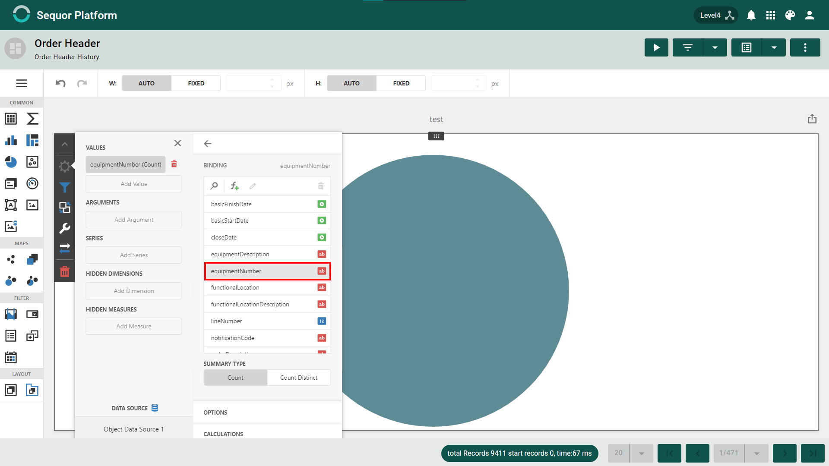
Task: Select the Tab Container layout item
Action: (x=32, y=390)
